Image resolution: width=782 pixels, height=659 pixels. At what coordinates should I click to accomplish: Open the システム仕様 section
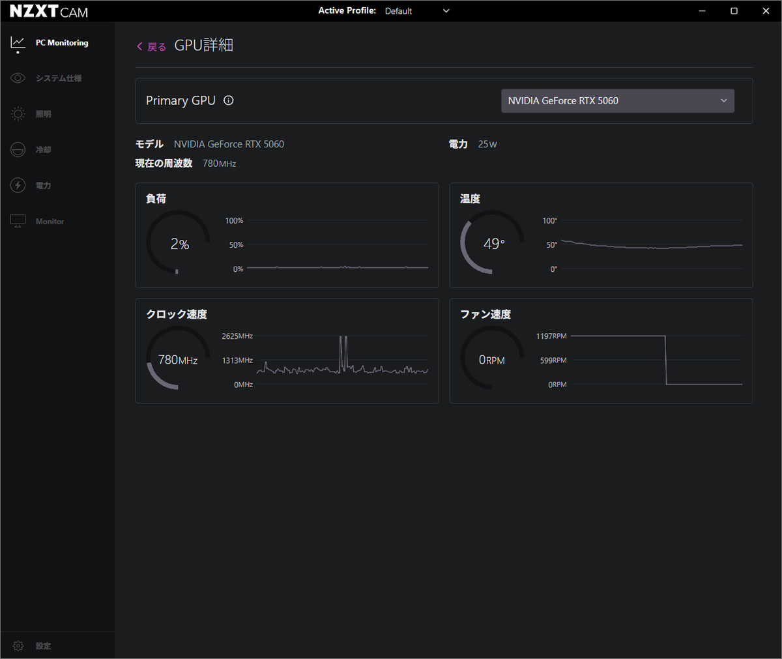pyautogui.click(x=59, y=78)
